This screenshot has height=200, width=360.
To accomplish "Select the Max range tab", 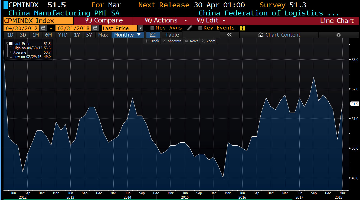I will 103,35.
